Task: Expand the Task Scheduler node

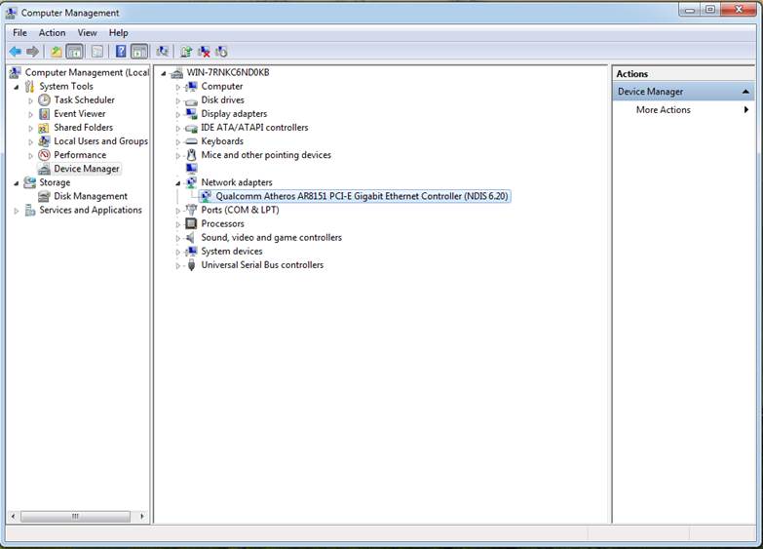Action: (x=30, y=100)
